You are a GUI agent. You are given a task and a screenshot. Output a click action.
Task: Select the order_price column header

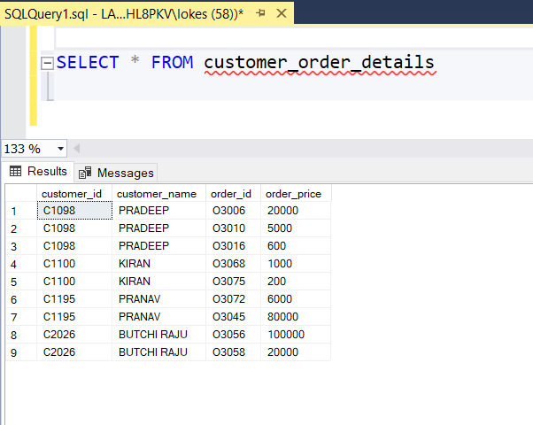(293, 193)
